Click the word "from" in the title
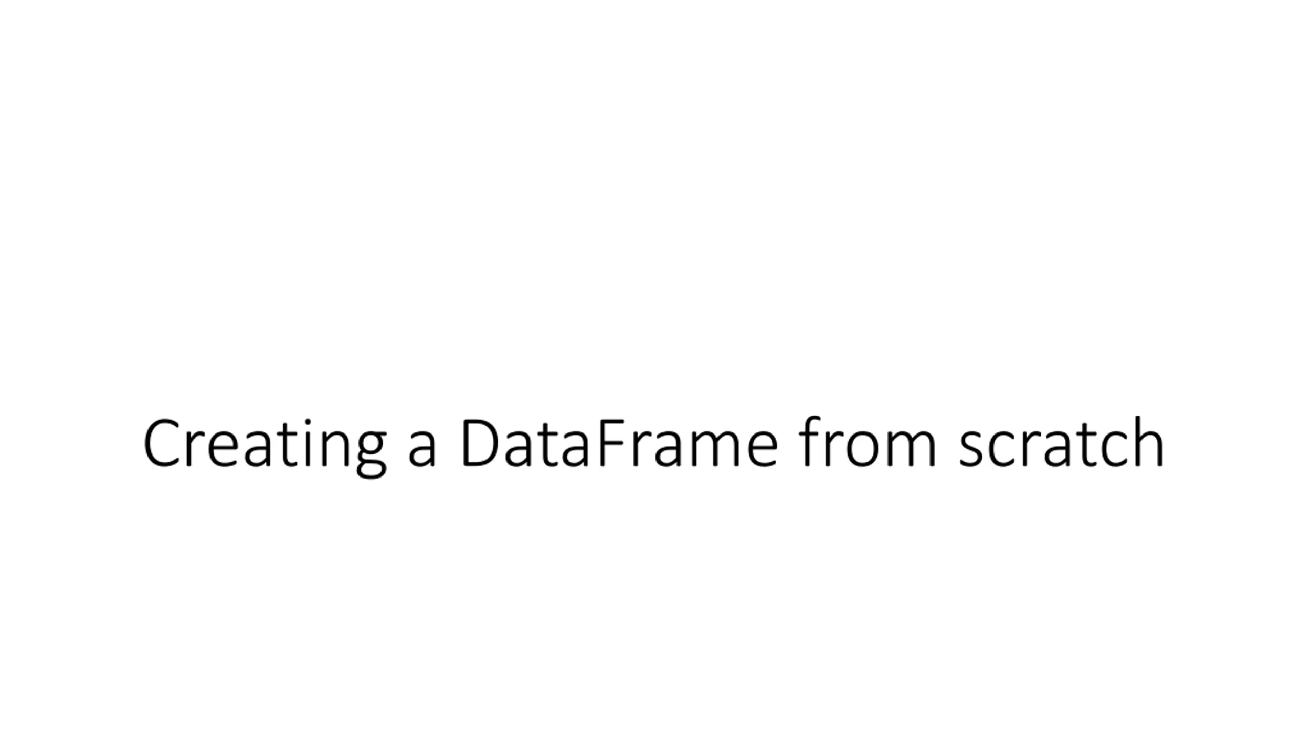 point(867,441)
